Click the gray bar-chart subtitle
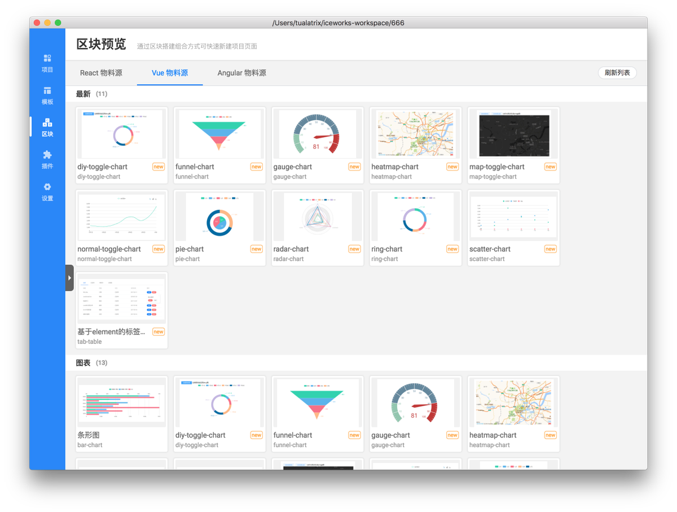This screenshot has height=512, width=677. pyautogui.click(x=90, y=445)
